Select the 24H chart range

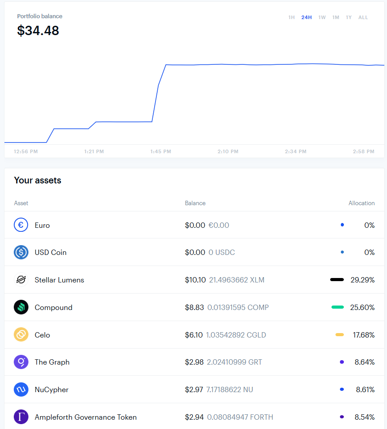tap(307, 17)
